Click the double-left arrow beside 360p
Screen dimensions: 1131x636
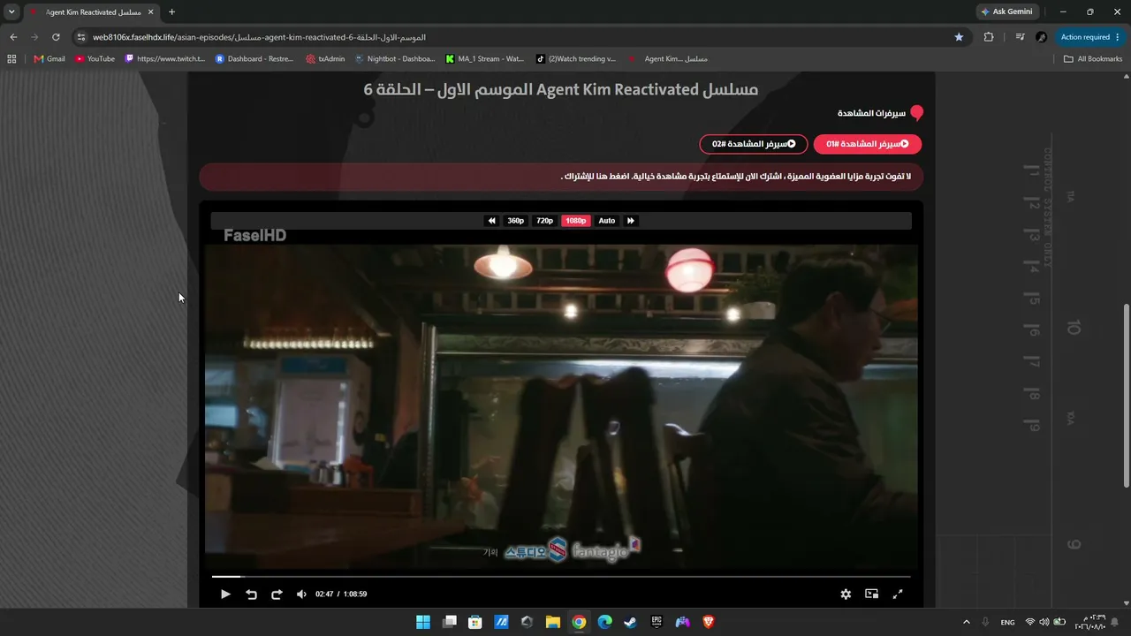tap(492, 221)
